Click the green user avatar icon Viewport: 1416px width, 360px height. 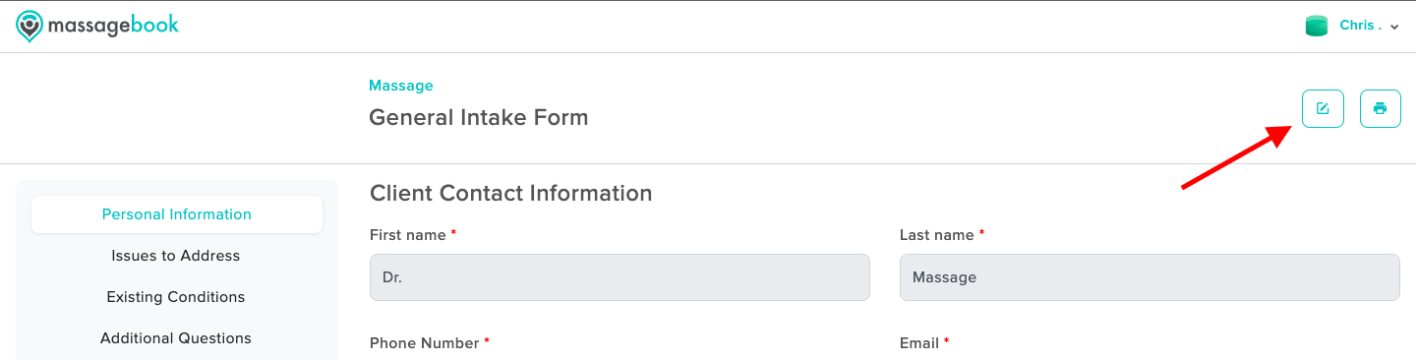click(x=1316, y=27)
